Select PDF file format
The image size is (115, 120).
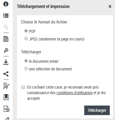26,31
